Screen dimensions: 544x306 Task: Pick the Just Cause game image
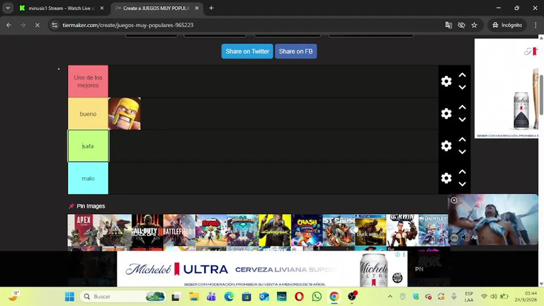point(339,230)
